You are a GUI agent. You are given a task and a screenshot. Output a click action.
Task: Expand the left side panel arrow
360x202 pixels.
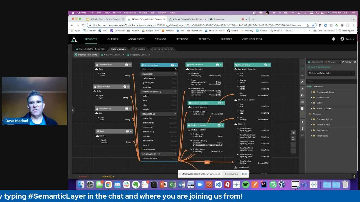point(72,110)
